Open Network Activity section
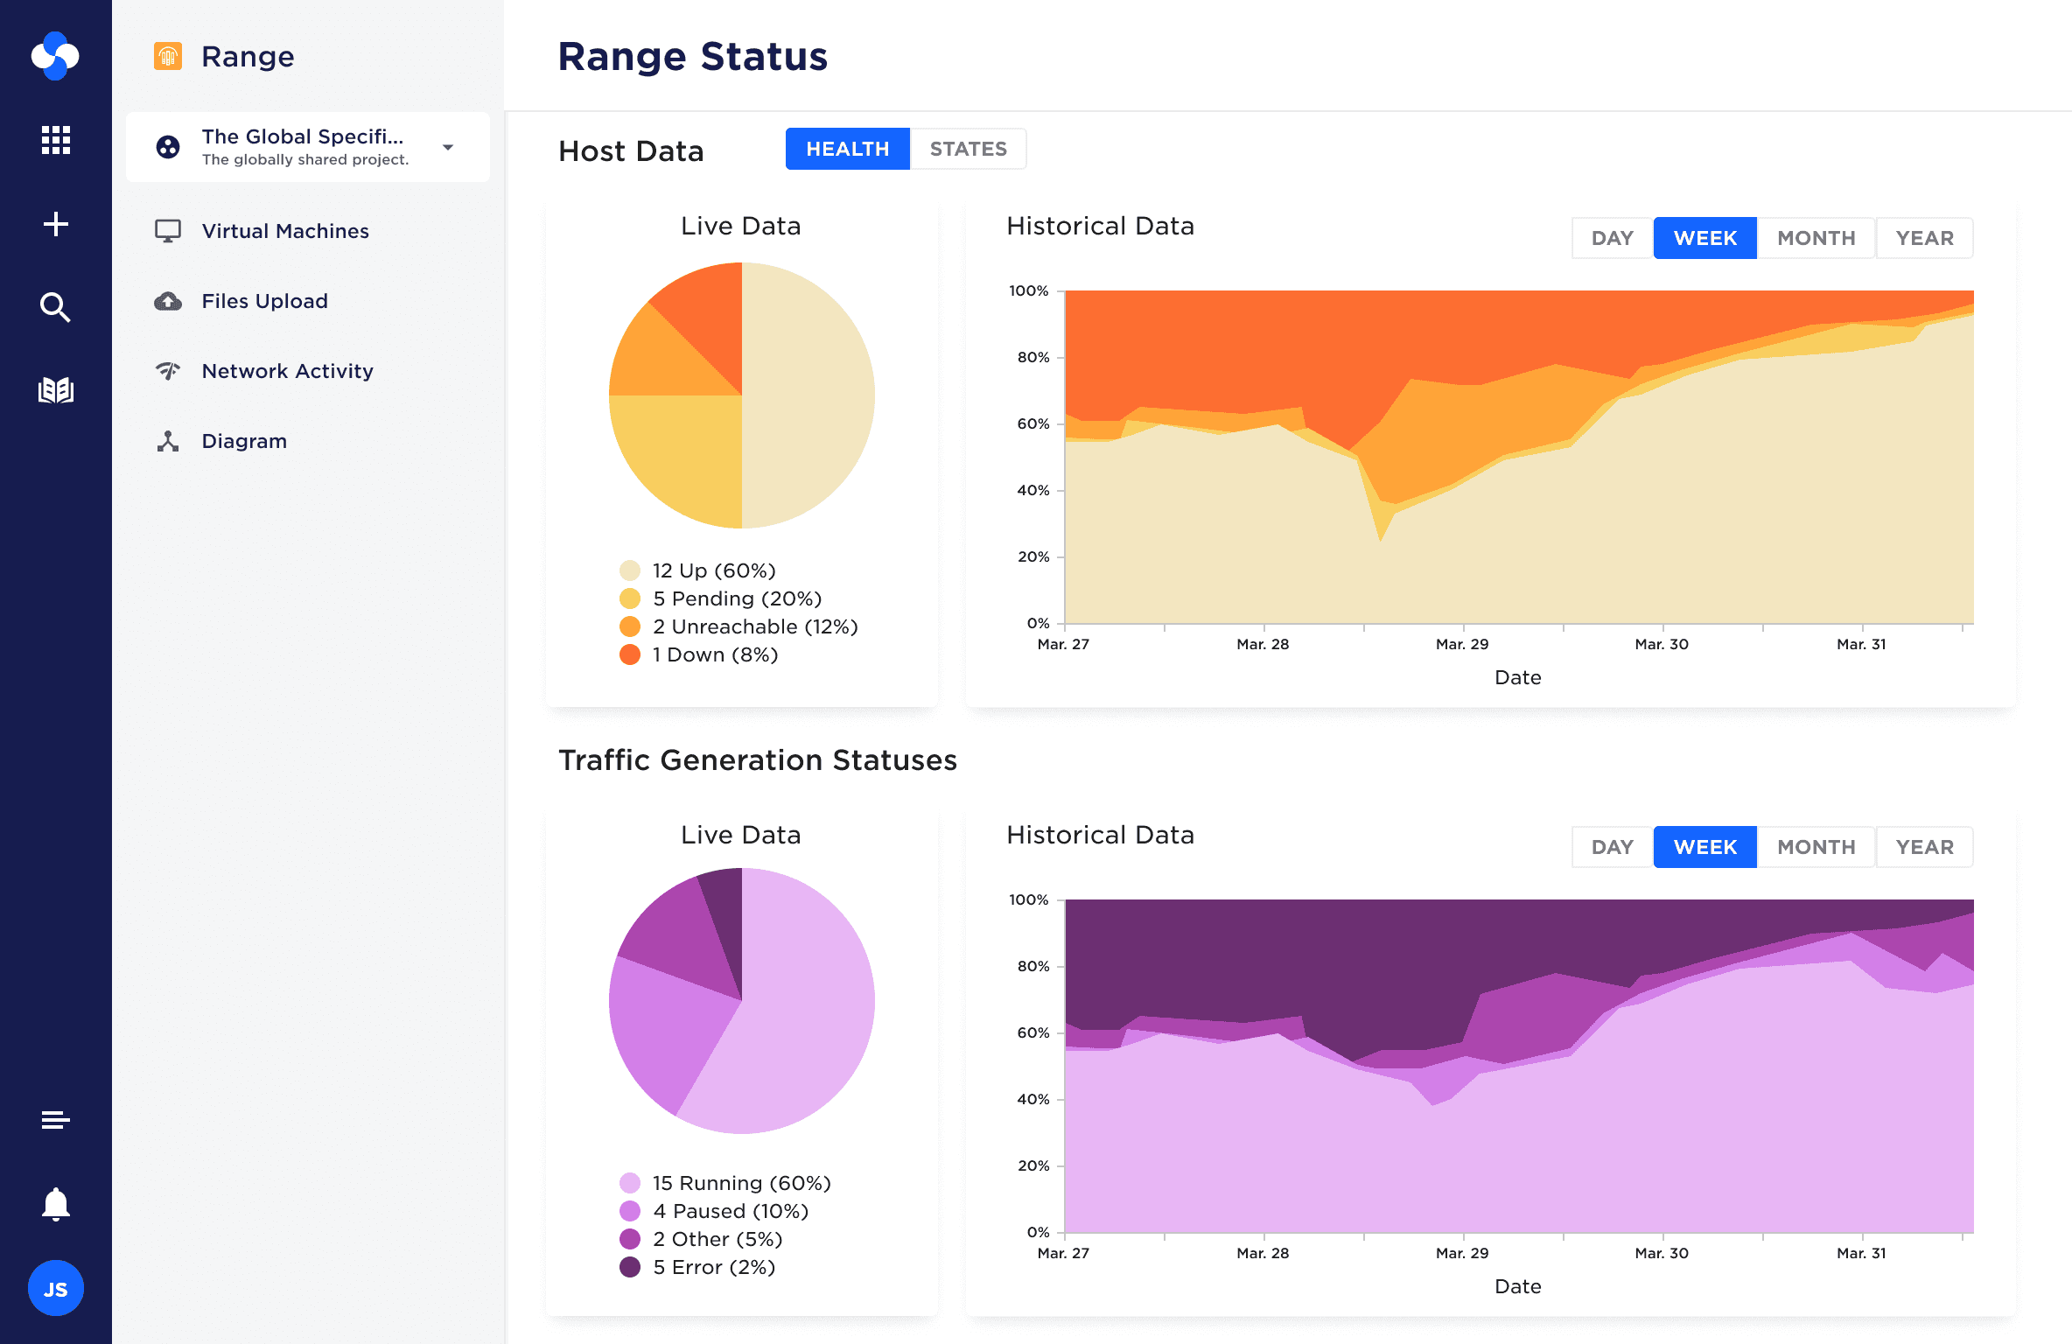Image resolution: width=2072 pixels, height=1344 pixels. (x=288, y=371)
